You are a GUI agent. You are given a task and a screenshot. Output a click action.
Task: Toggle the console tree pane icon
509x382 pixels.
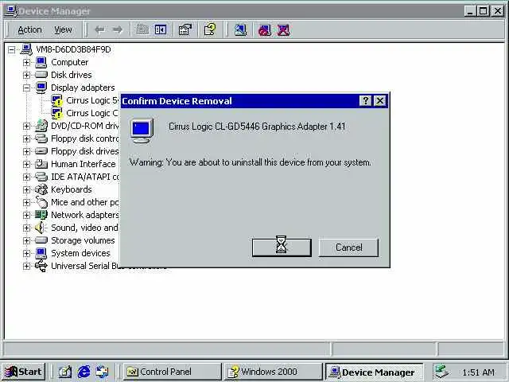click(161, 30)
